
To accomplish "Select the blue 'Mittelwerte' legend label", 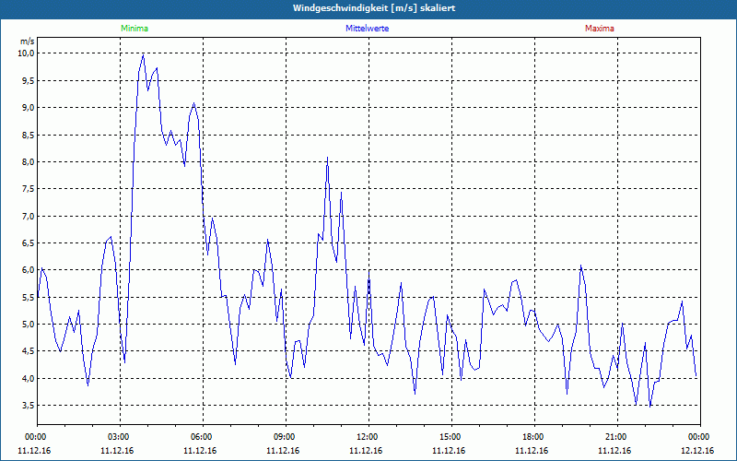I will pyautogui.click(x=367, y=29).
